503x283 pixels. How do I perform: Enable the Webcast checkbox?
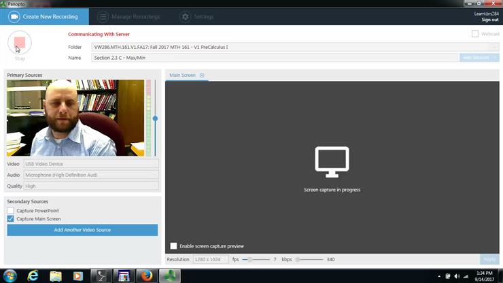click(475, 34)
